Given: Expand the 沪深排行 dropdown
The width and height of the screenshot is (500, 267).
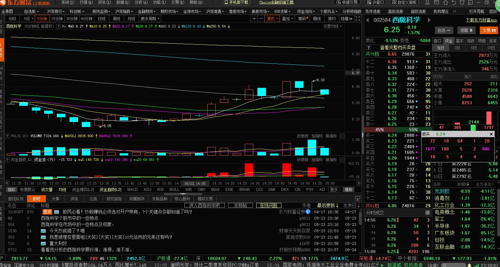Looking at the screenshot, I should [x=56, y=11].
